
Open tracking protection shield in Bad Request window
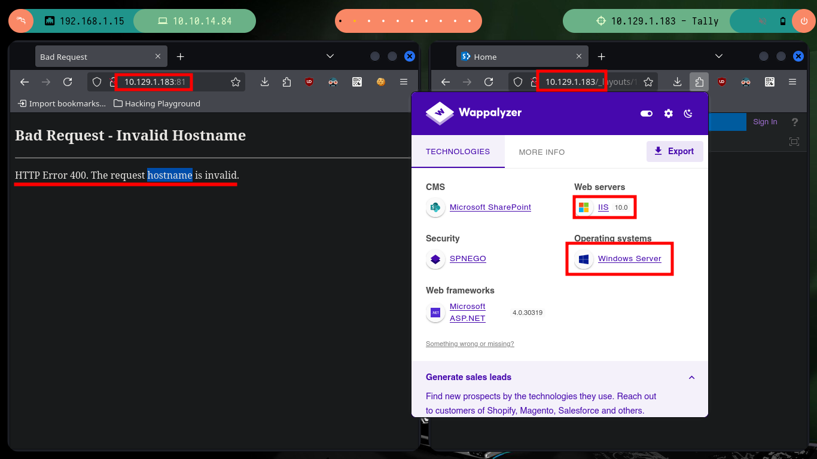tap(97, 82)
